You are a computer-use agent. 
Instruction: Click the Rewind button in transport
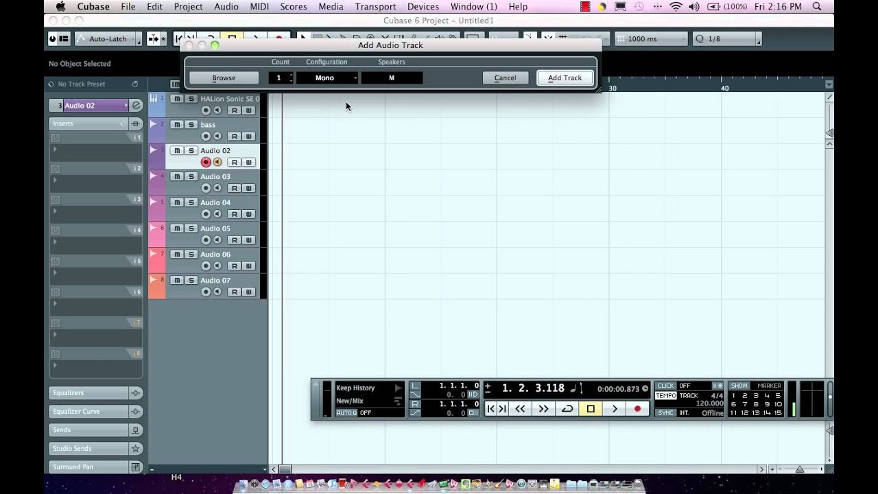520,409
